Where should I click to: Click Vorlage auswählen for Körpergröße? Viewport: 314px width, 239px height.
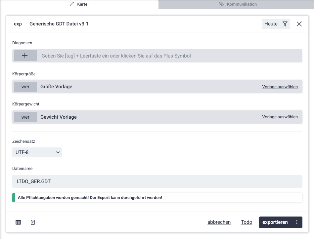pyautogui.click(x=280, y=87)
